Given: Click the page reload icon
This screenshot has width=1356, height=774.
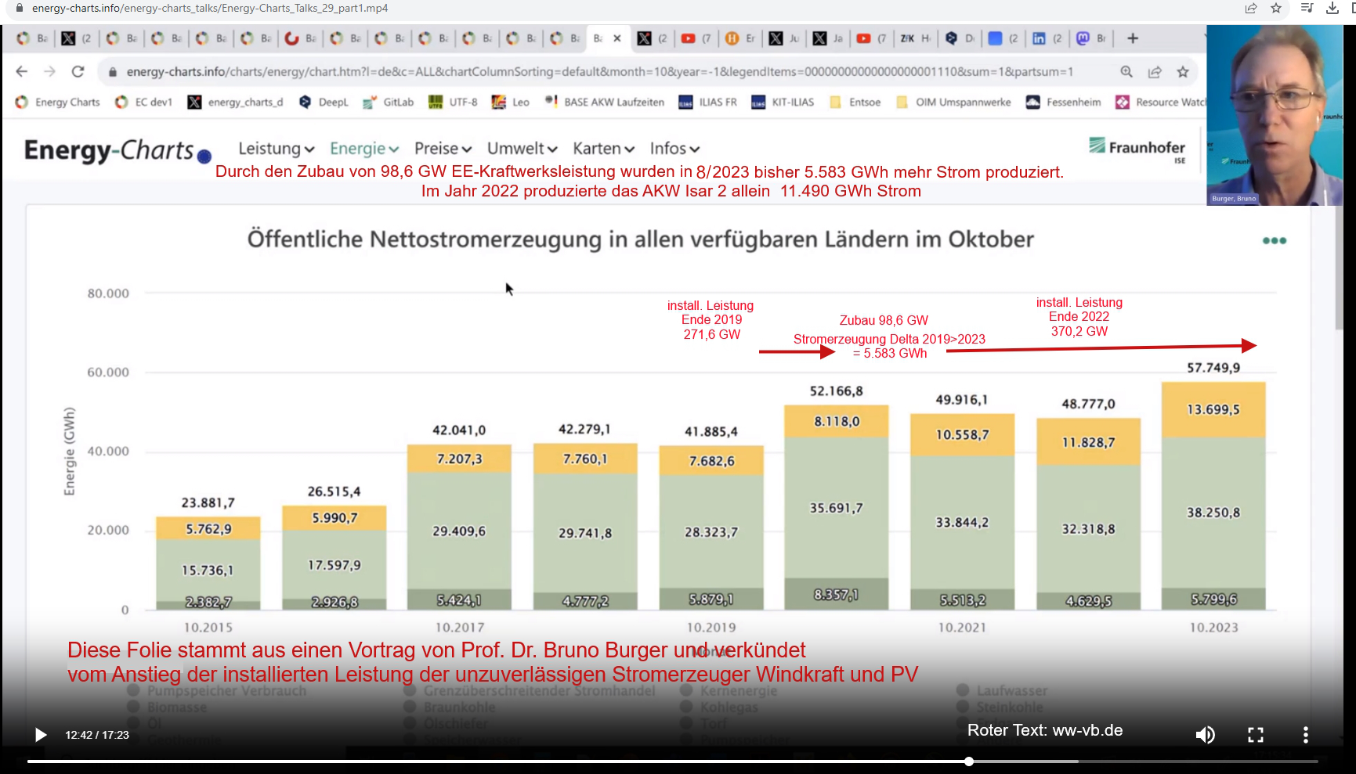Looking at the screenshot, I should [78, 72].
